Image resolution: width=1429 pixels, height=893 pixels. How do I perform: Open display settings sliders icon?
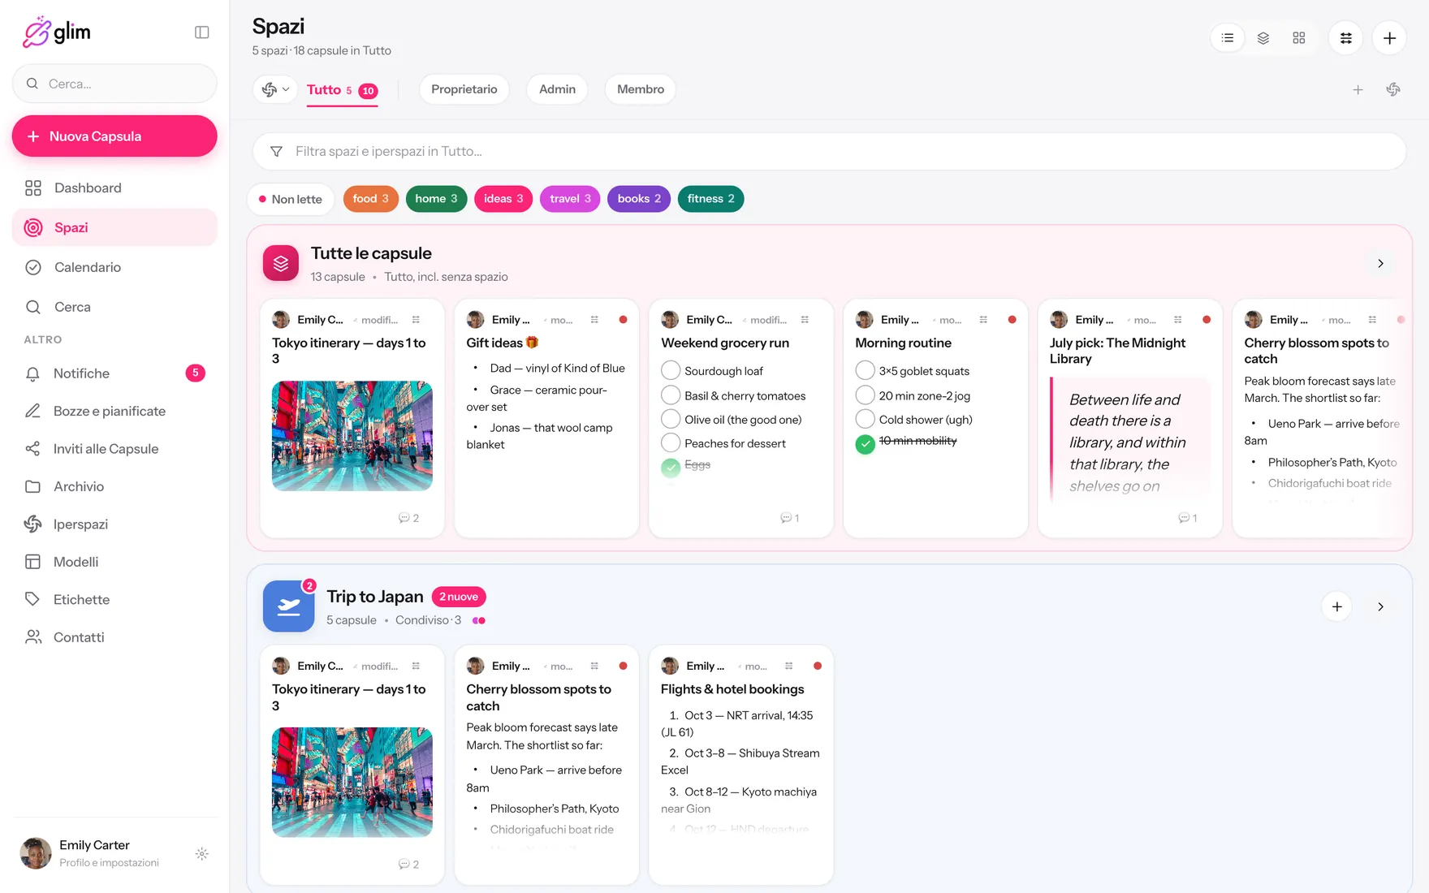pyautogui.click(x=1346, y=38)
